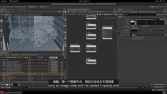This screenshot has height=94, width=167.
Task: Open the color picker wheel beside Offset
Action: (x=135, y=24)
